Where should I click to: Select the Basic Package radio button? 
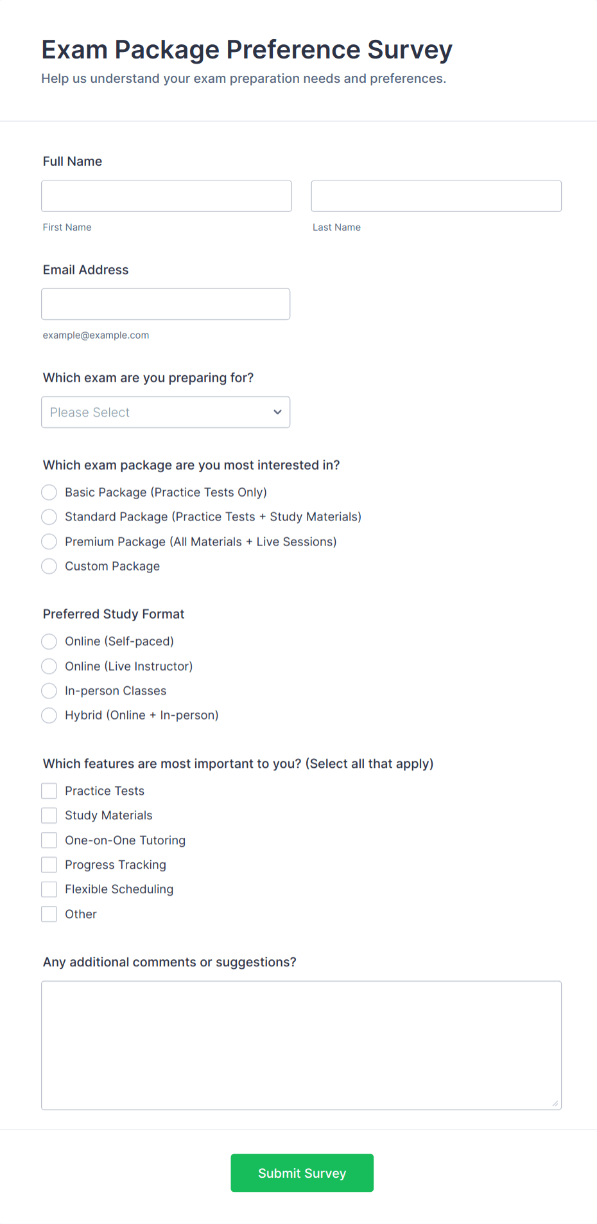[x=49, y=492]
